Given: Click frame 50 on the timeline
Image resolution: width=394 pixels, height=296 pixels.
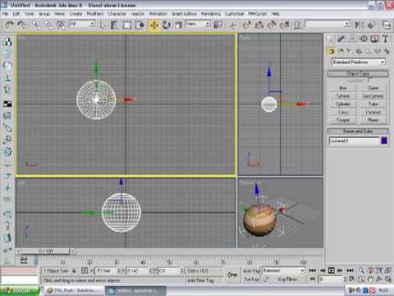Looking at the screenshot, I should 169,262.
